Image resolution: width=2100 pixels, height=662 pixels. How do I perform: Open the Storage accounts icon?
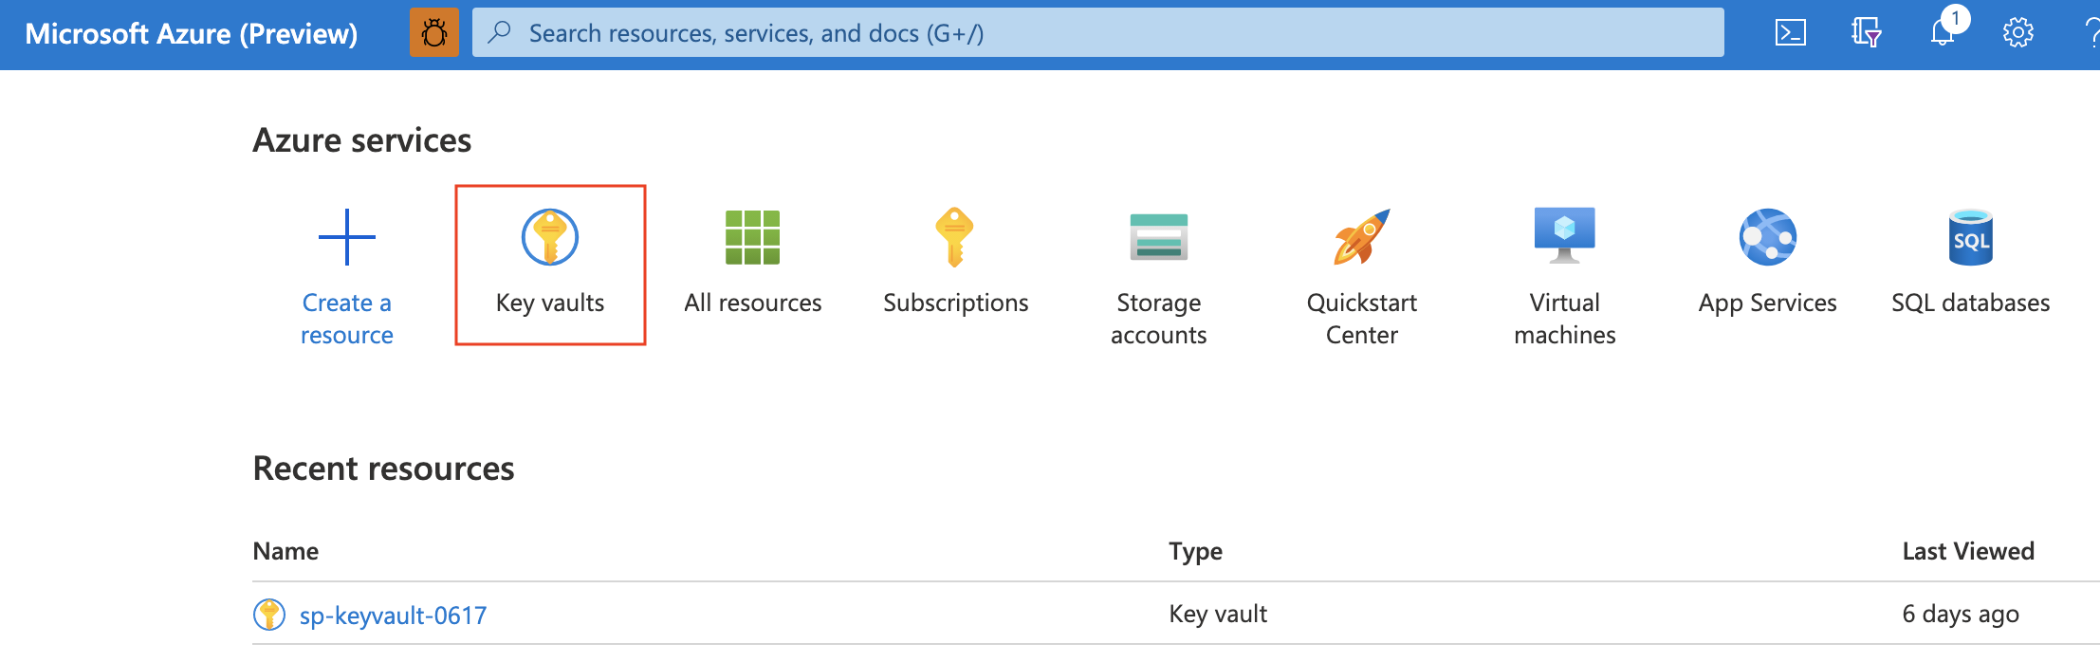pos(1158,237)
